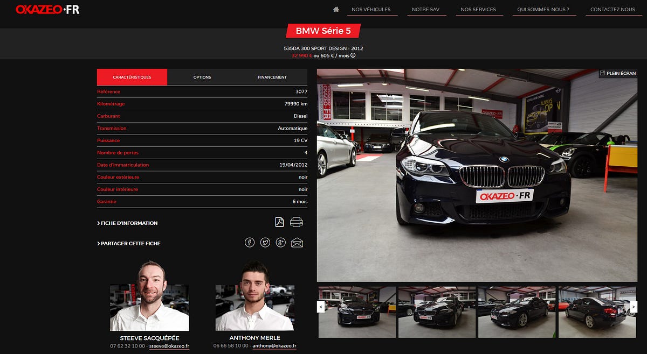Email steeve@okazeo.fr link
The image size is (647, 354).
(169, 346)
